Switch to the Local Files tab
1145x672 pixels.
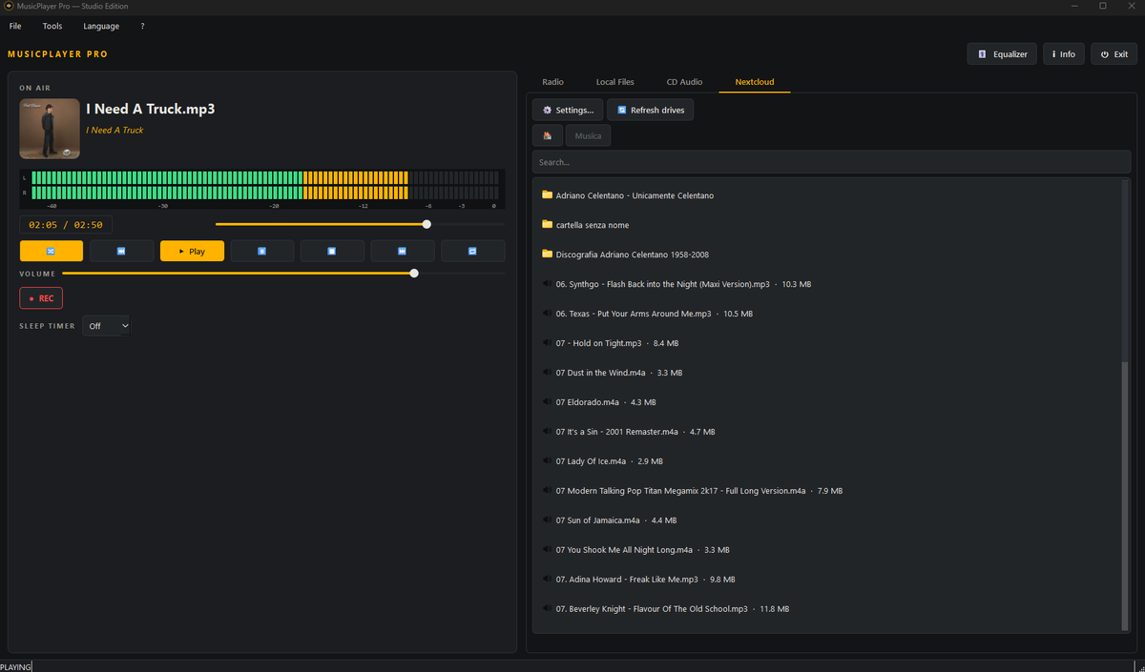[x=615, y=82]
